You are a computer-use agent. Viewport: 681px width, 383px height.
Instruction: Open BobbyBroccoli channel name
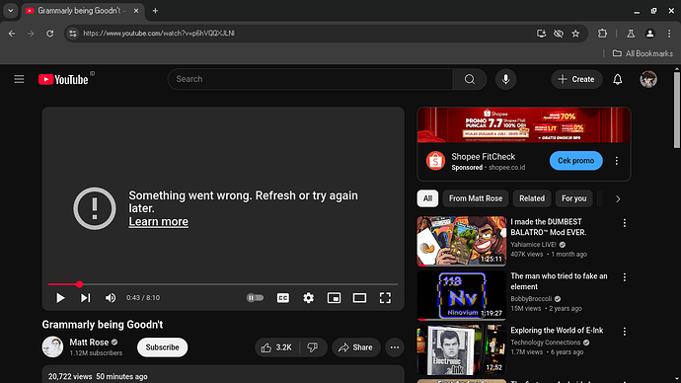tap(531, 299)
